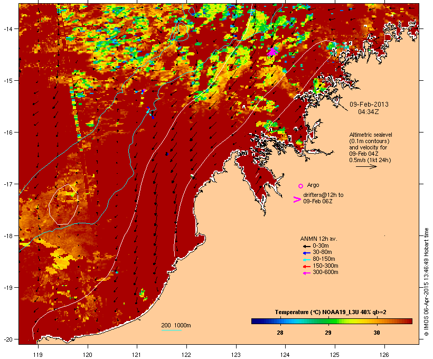The image size is (433, 359).
Task: Click the dark red end of temperature colorbar
Action: coord(410,321)
